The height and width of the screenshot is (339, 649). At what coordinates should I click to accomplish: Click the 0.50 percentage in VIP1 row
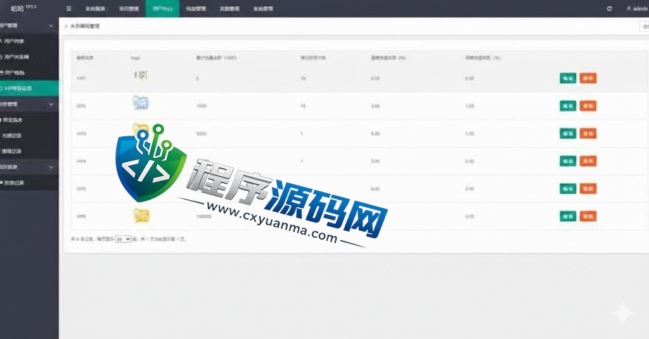(375, 78)
